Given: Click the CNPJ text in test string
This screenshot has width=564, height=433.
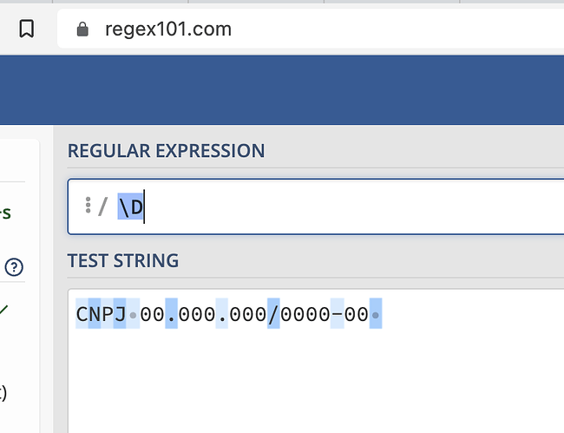Looking at the screenshot, I should (x=101, y=314).
